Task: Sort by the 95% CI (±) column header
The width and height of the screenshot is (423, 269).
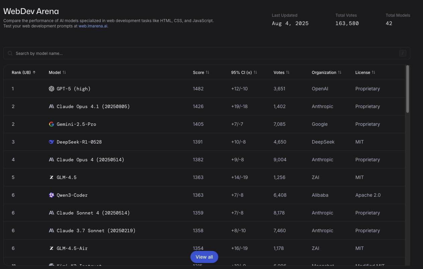Action: [x=244, y=72]
